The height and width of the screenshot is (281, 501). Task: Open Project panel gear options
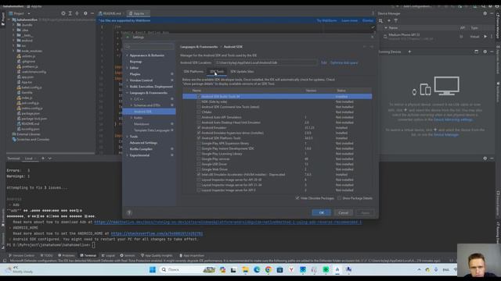[85, 13]
